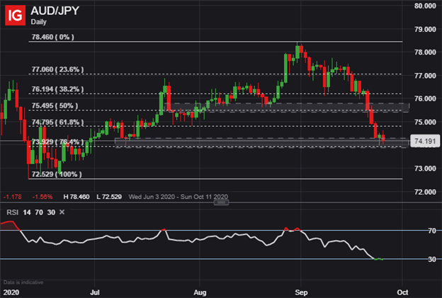The height and width of the screenshot is (298, 442).
Task: Click the RSI axis 30 level label
Action: [x=432, y=259]
